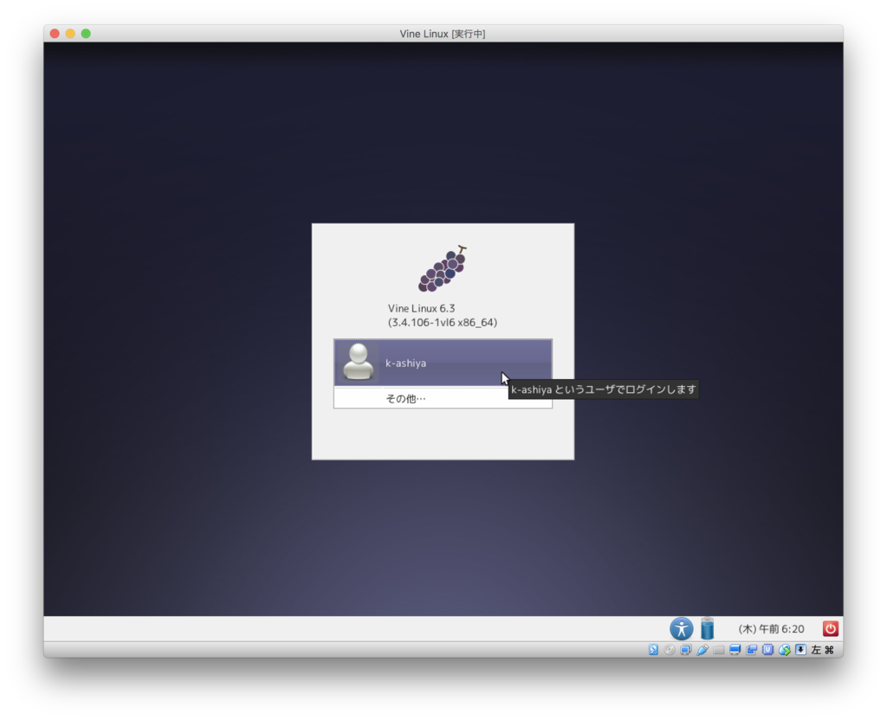Click the VirtualBox USB devices indicator
The width and height of the screenshot is (887, 720).
[x=702, y=650]
